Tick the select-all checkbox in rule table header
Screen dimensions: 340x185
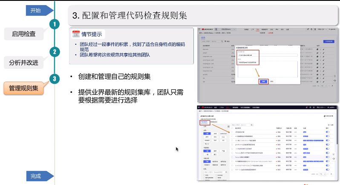pos(232,128)
